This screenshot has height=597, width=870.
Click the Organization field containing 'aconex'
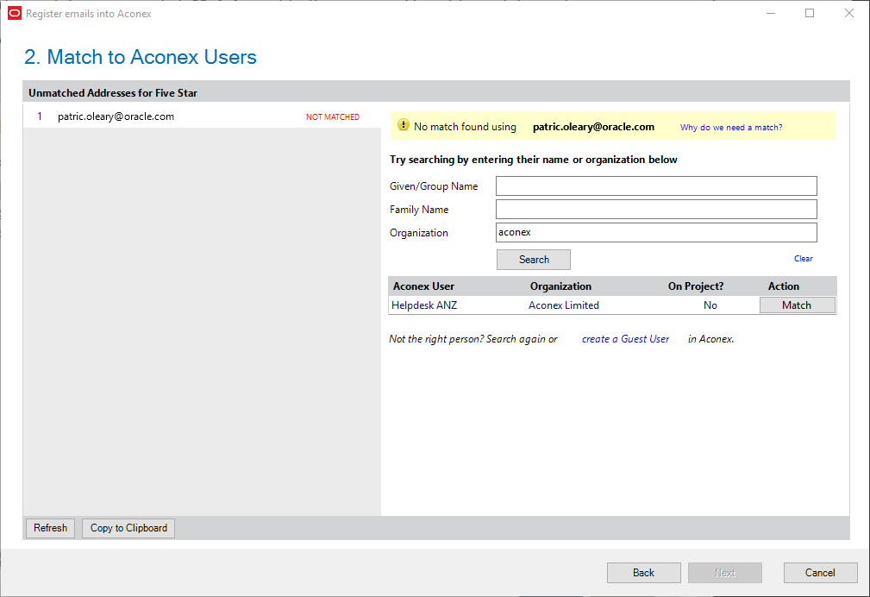pos(656,233)
